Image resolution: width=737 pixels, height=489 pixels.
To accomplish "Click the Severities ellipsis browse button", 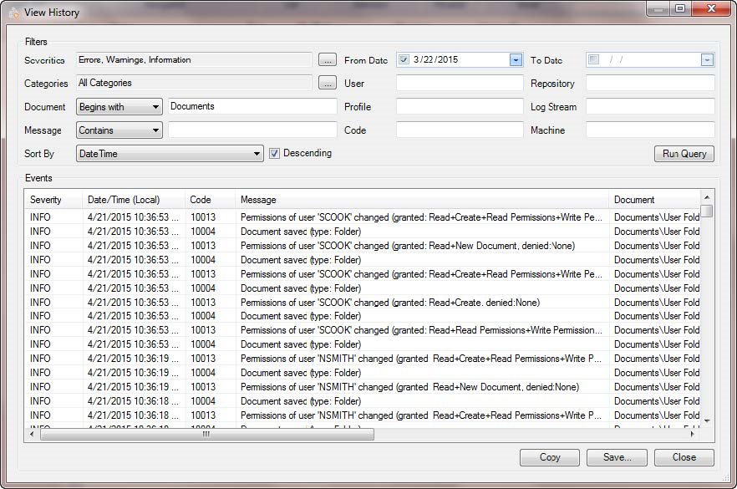I will point(328,60).
